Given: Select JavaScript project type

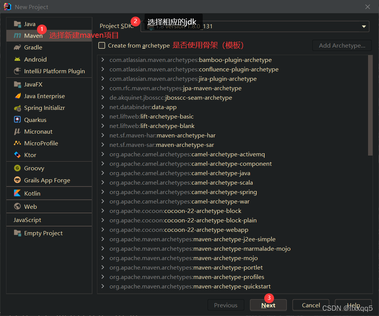Looking at the screenshot, I should (x=27, y=220).
